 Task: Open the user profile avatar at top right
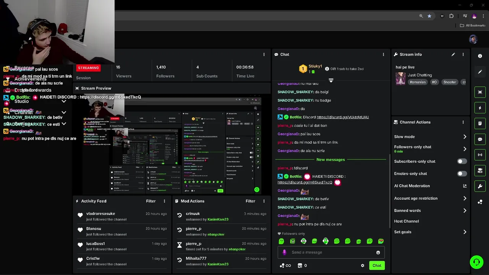coord(473,39)
